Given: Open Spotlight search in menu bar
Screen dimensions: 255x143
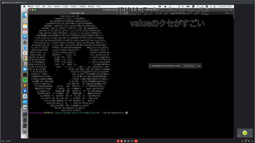Looking at the screenshot, I should 211,6.
